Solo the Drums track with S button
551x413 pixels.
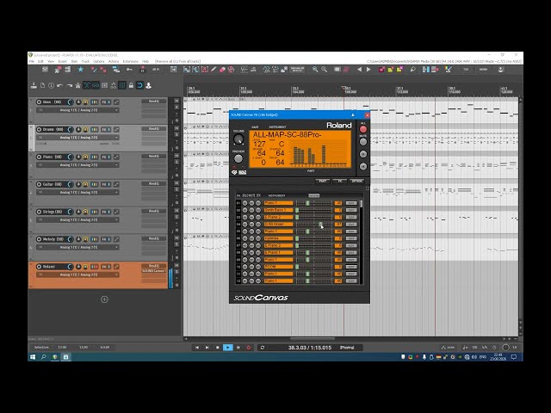[x=176, y=134]
